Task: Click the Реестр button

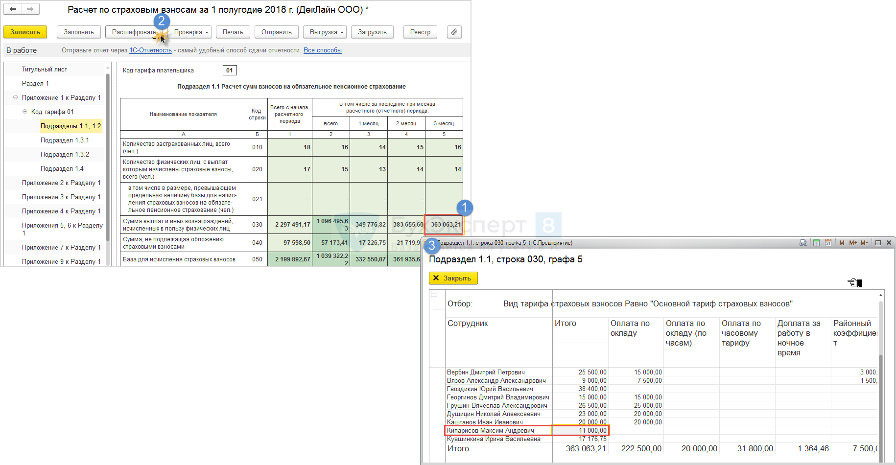Action: pos(420,32)
